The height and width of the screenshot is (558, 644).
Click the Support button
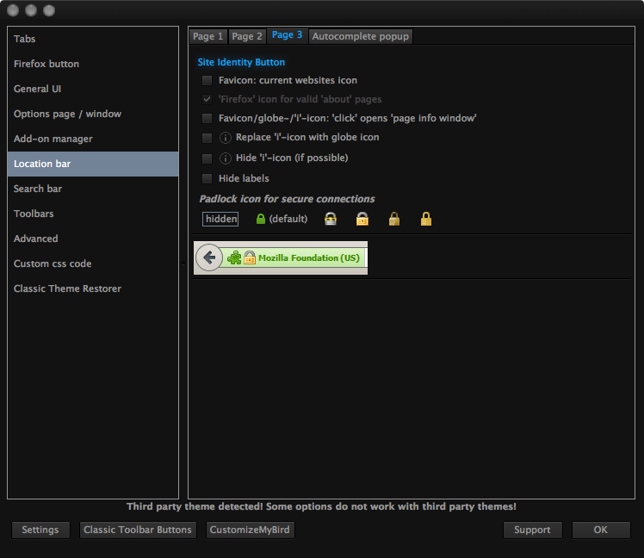tap(532, 530)
